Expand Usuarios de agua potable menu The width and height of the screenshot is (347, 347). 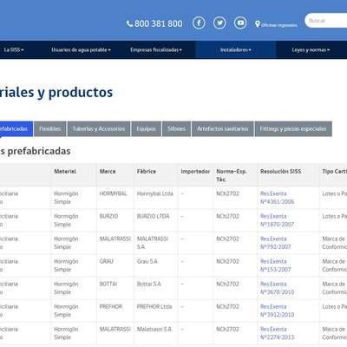click(x=81, y=49)
